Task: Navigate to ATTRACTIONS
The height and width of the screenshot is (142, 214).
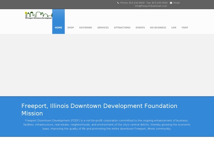Action: point(122,27)
